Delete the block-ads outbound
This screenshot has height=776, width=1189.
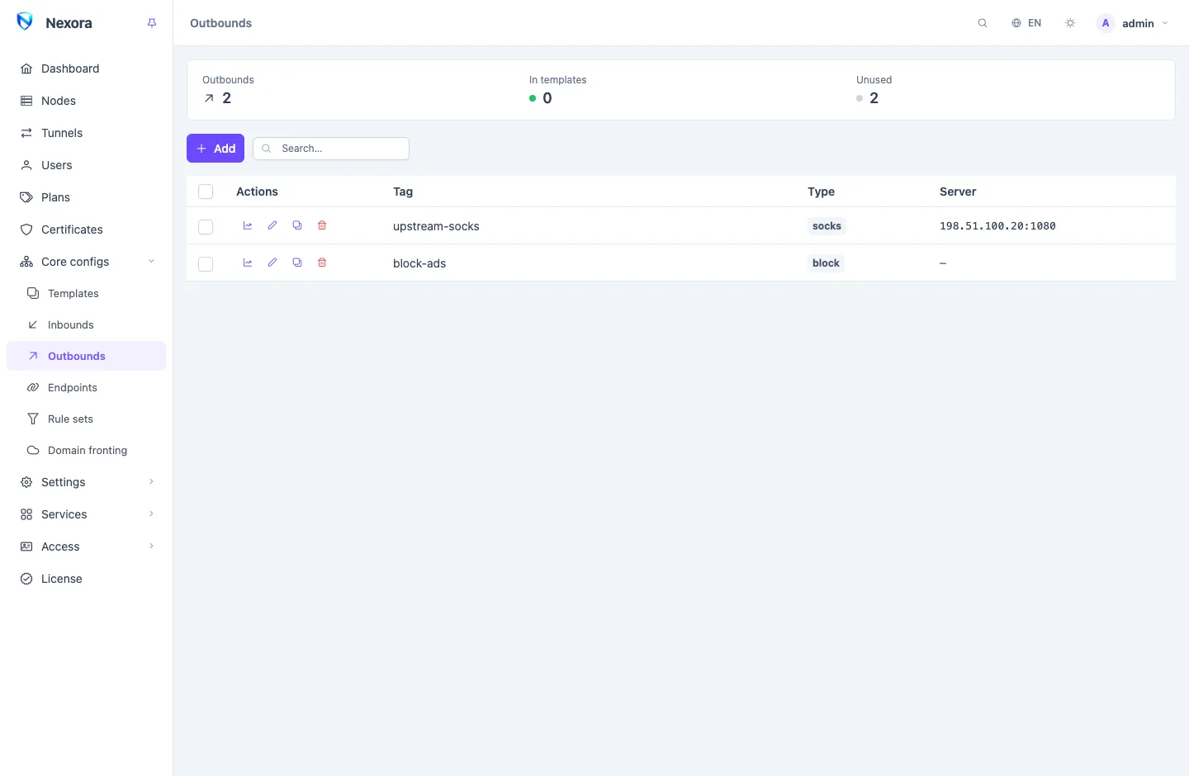click(x=322, y=263)
